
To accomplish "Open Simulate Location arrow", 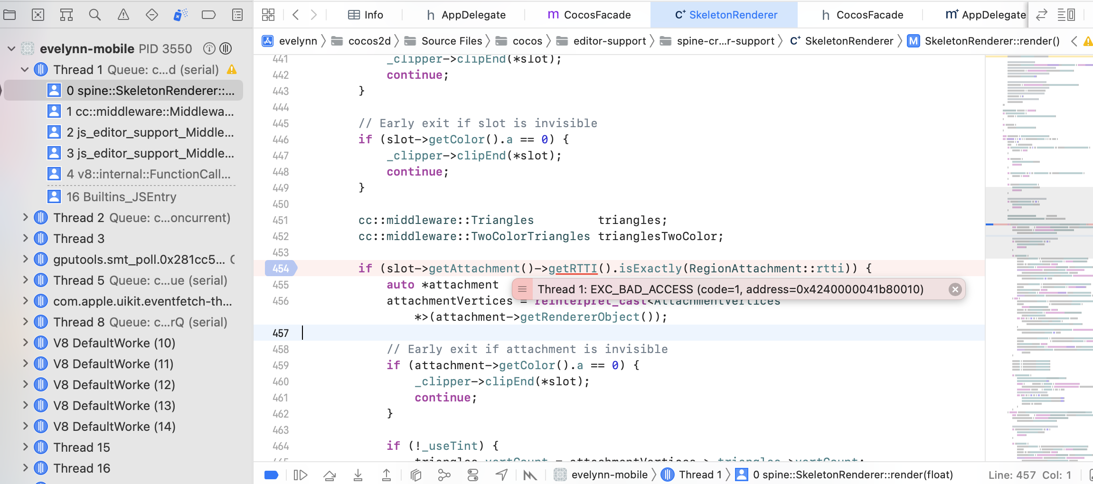I will click(502, 475).
